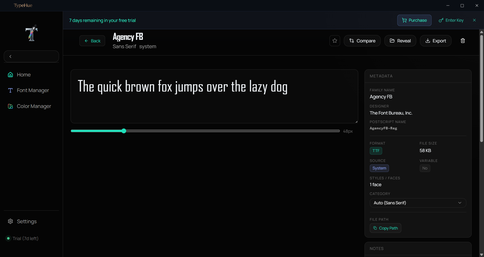Click the Font Manager T icon
The height and width of the screenshot is (257, 484).
(10, 90)
